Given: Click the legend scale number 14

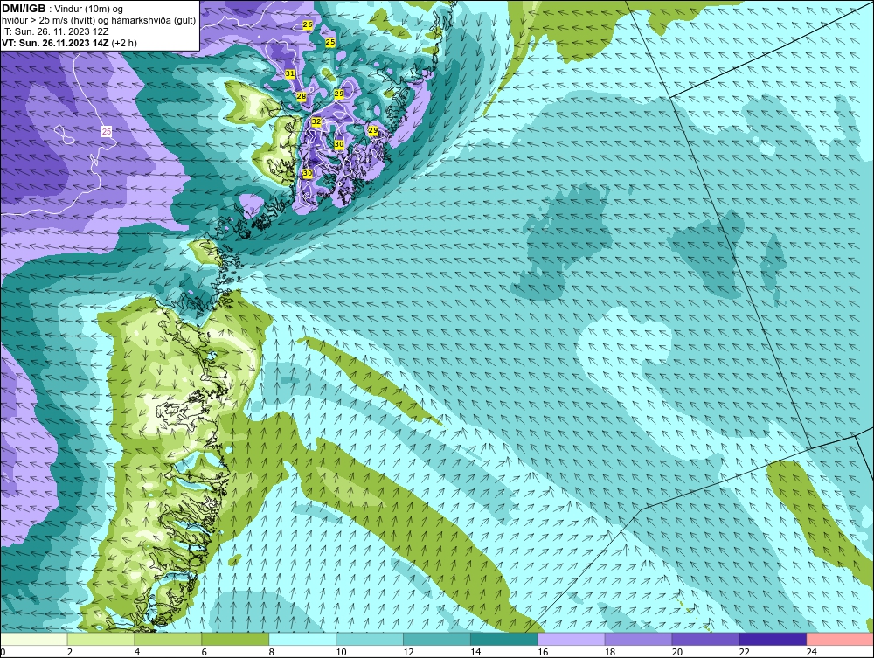Looking at the screenshot, I should tap(475, 652).
